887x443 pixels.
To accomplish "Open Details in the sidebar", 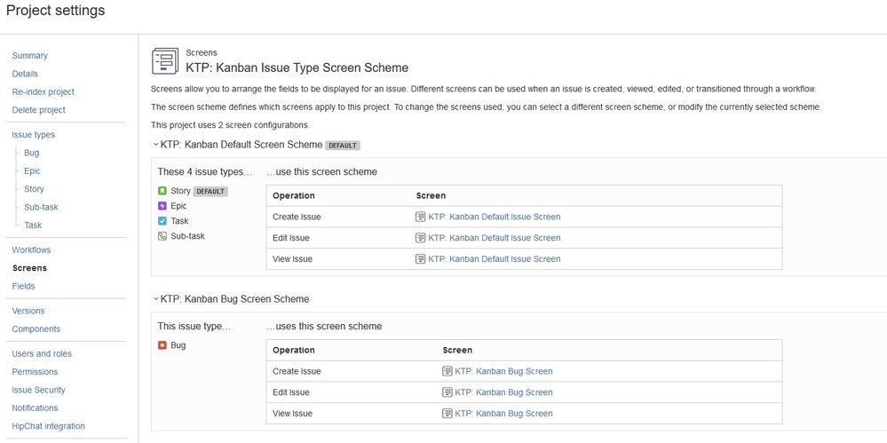I will click(x=25, y=74).
